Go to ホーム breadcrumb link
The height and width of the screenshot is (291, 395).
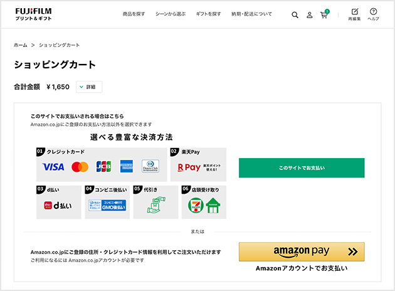coord(20,46)
